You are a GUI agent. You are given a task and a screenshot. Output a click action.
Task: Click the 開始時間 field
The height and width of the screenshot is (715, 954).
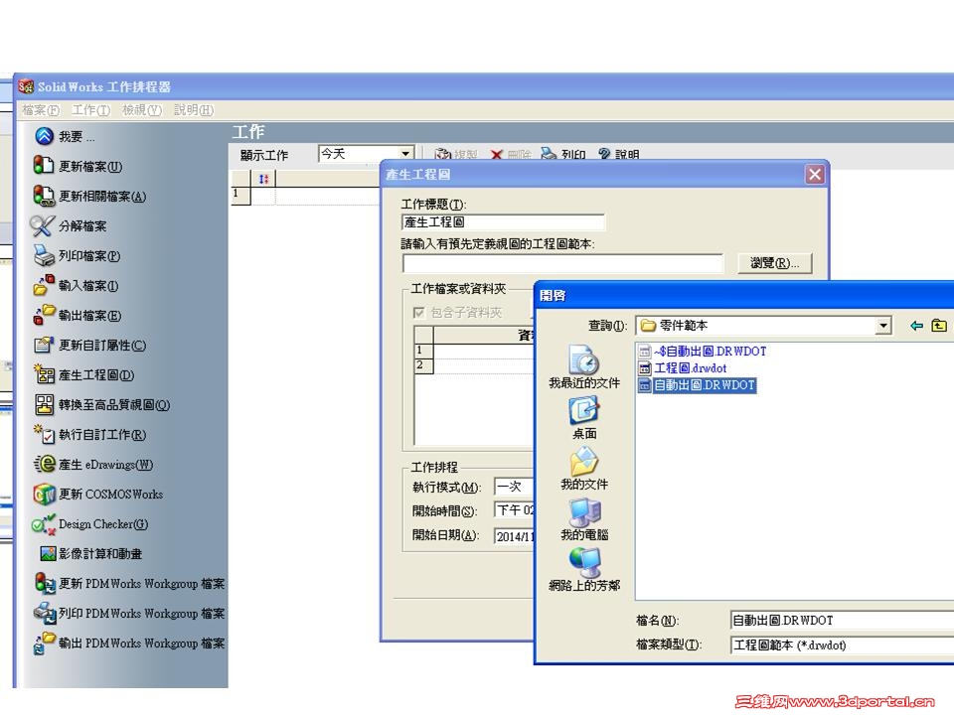(x=514, y=510)
